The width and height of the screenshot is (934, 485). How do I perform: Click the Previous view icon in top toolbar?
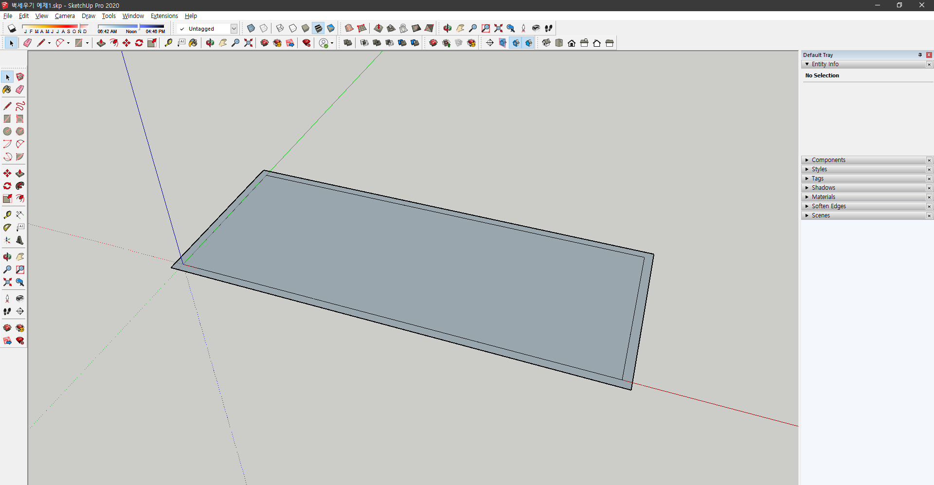click(511, 28)
